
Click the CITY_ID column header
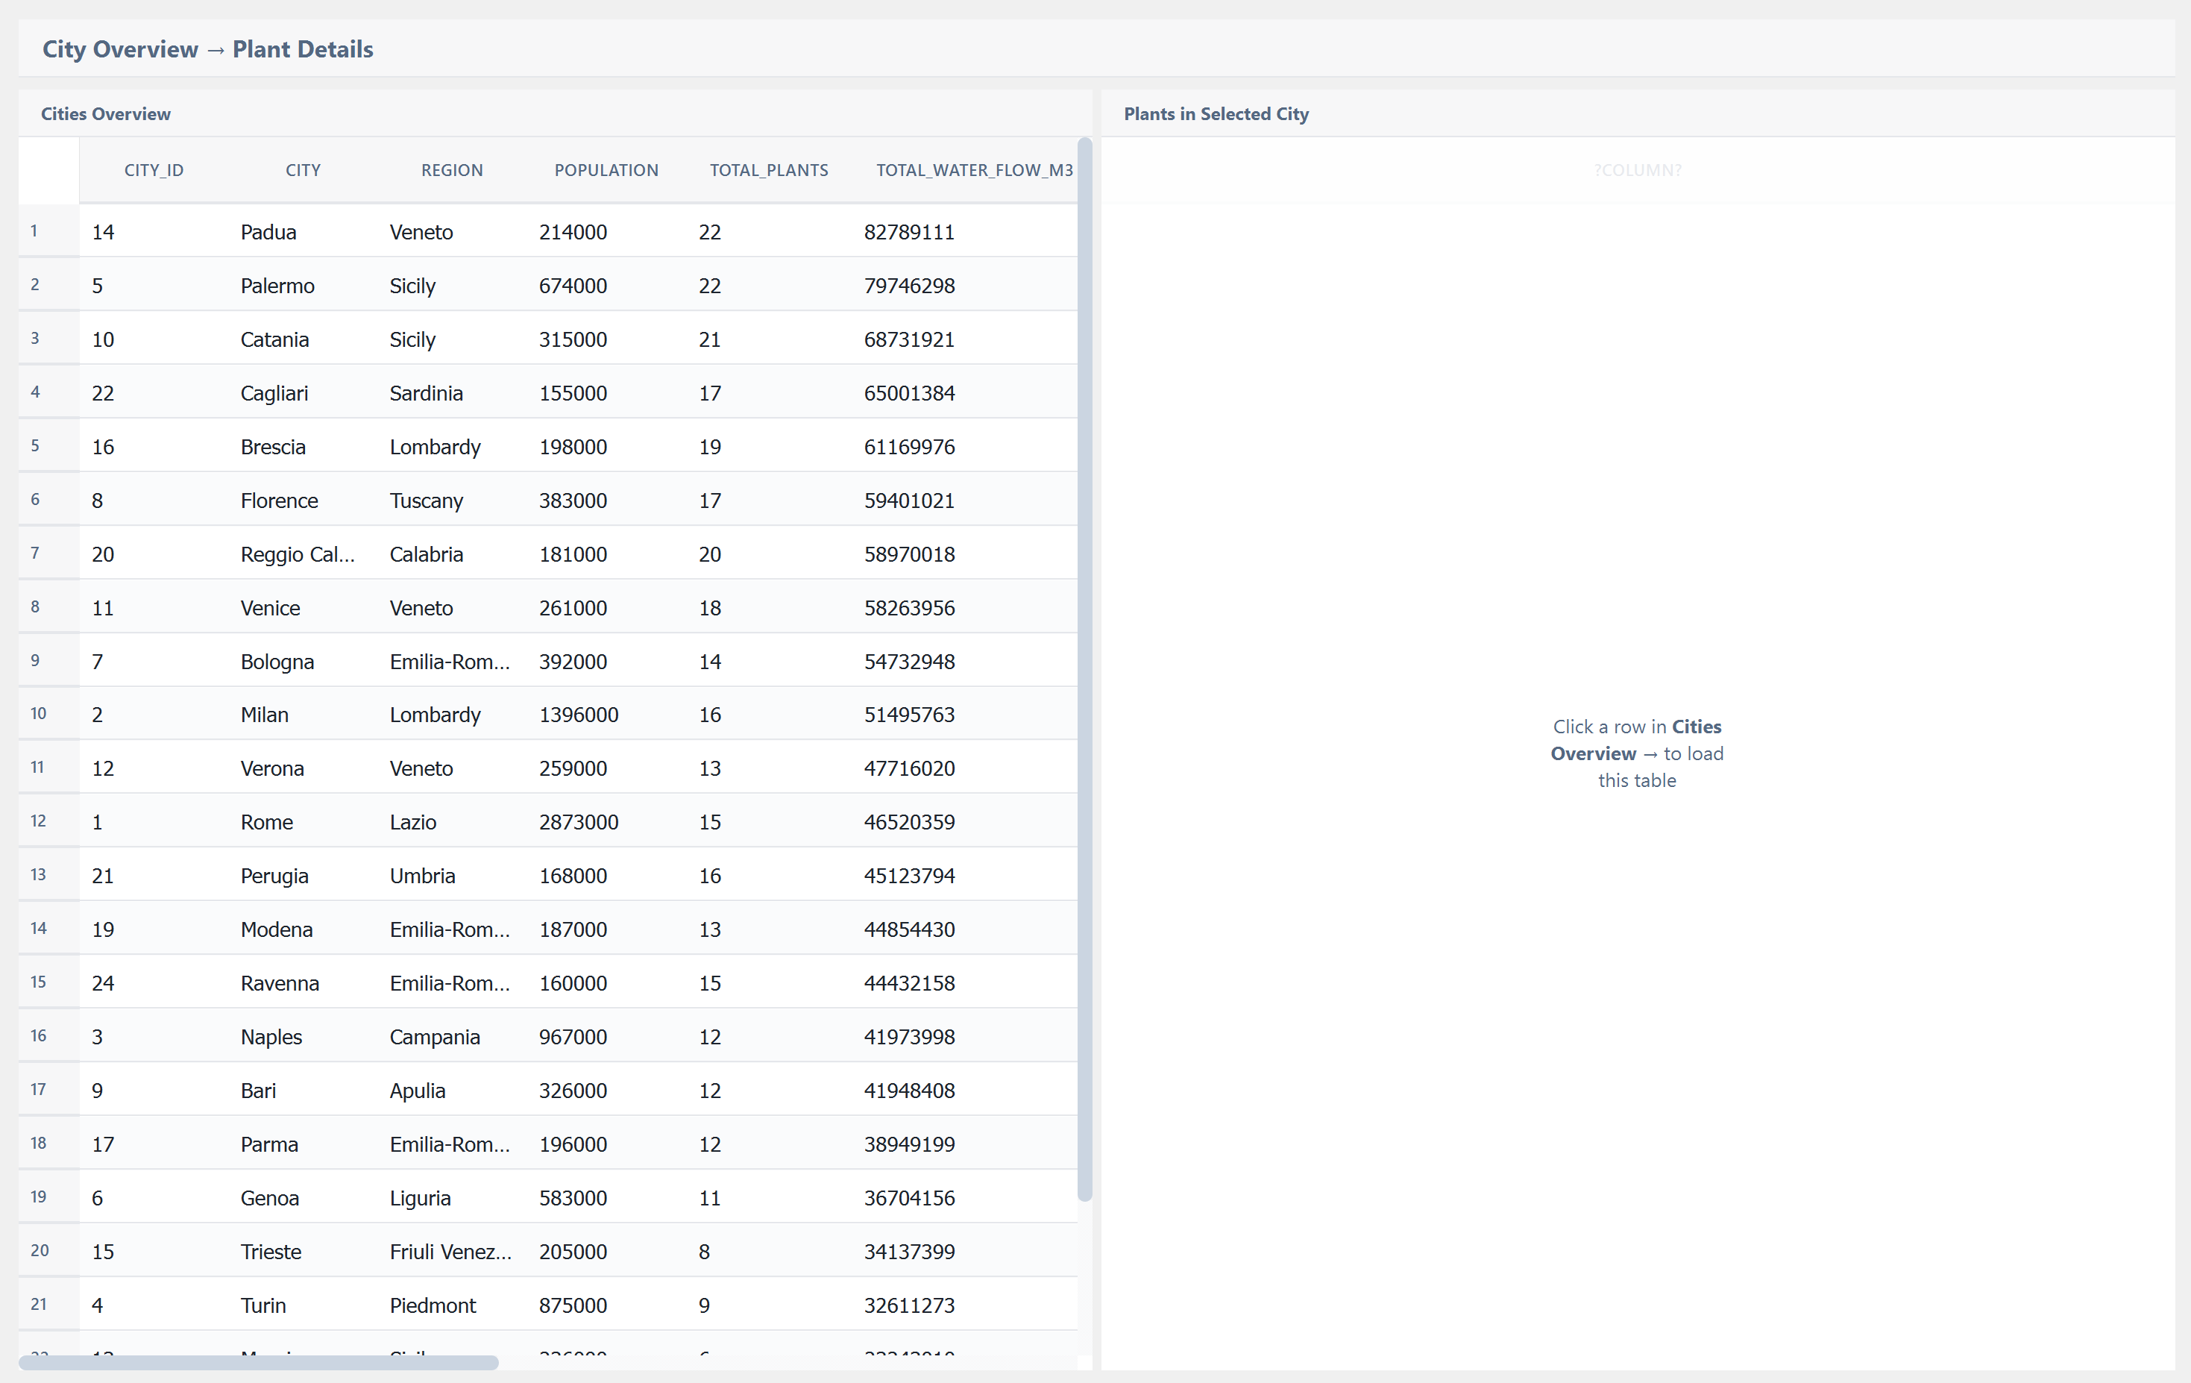click(x=154, y=170)
